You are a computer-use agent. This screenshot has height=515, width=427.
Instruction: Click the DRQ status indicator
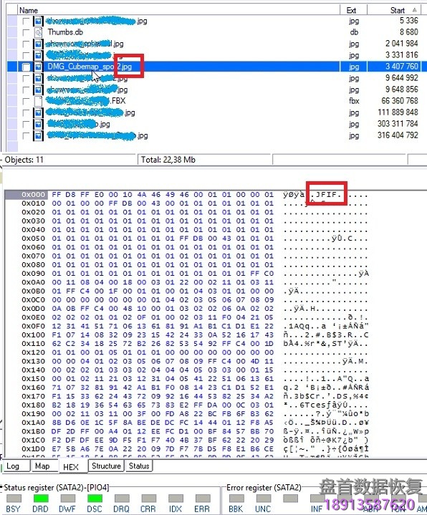(x=122, y=499)
